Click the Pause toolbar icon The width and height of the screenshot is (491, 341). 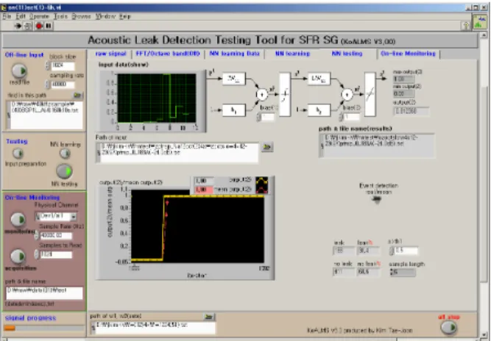coord(49,26)
